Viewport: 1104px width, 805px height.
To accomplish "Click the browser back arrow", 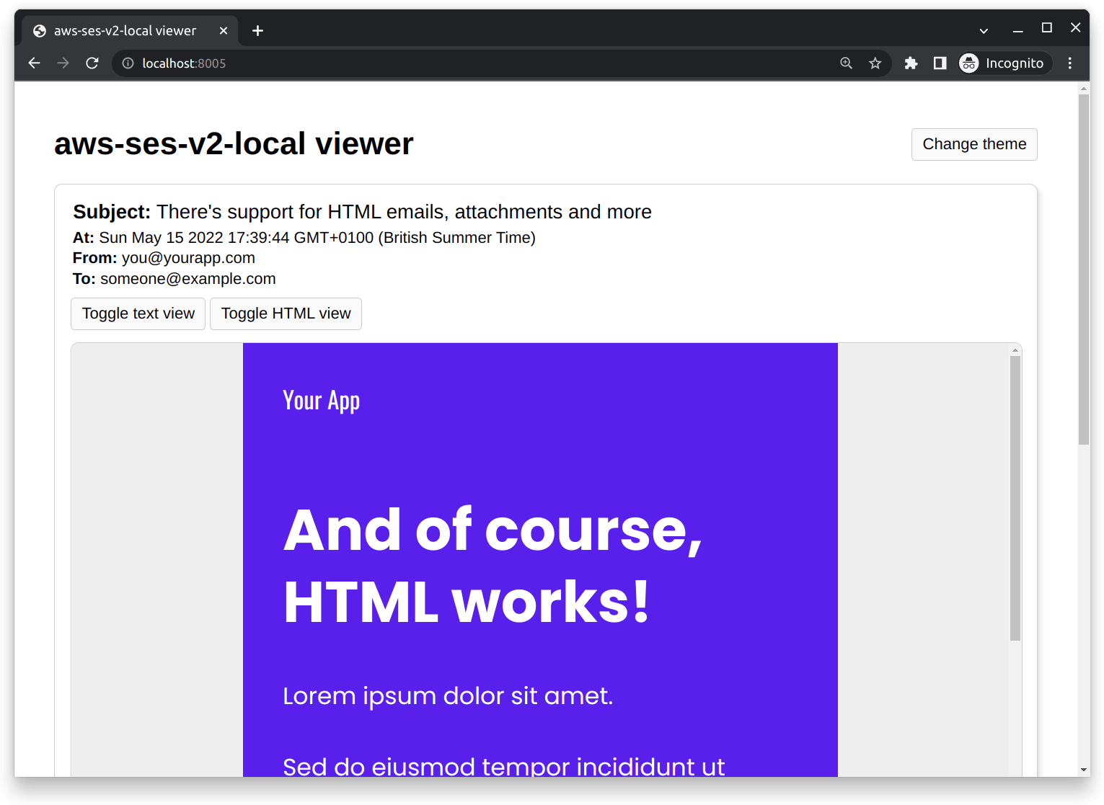I will tap(34, 63).
